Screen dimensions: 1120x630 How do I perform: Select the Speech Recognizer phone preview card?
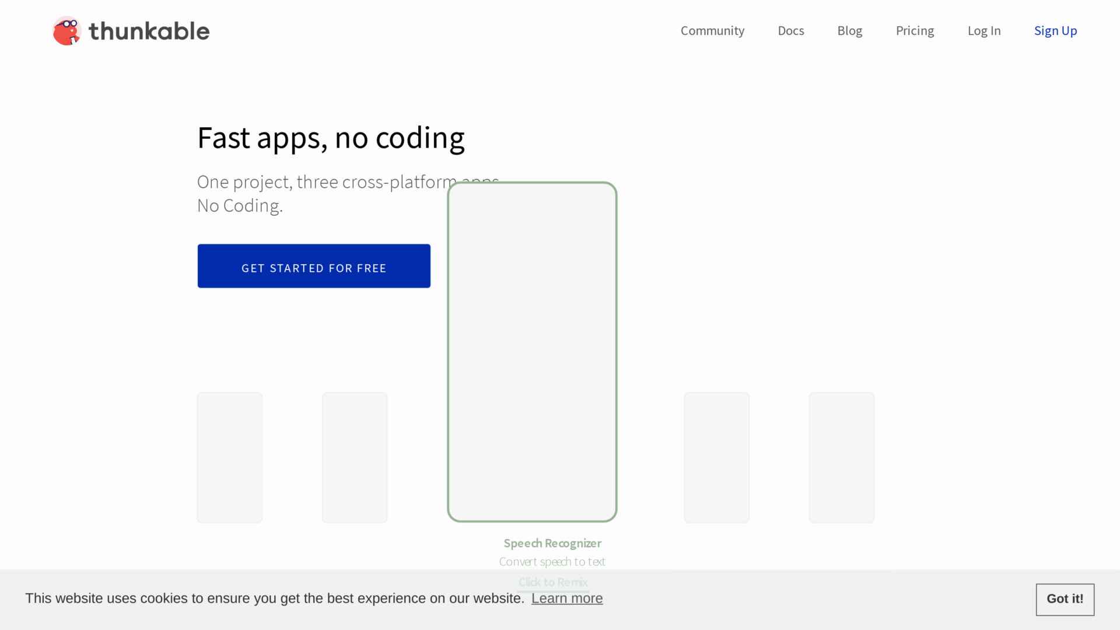532,350
